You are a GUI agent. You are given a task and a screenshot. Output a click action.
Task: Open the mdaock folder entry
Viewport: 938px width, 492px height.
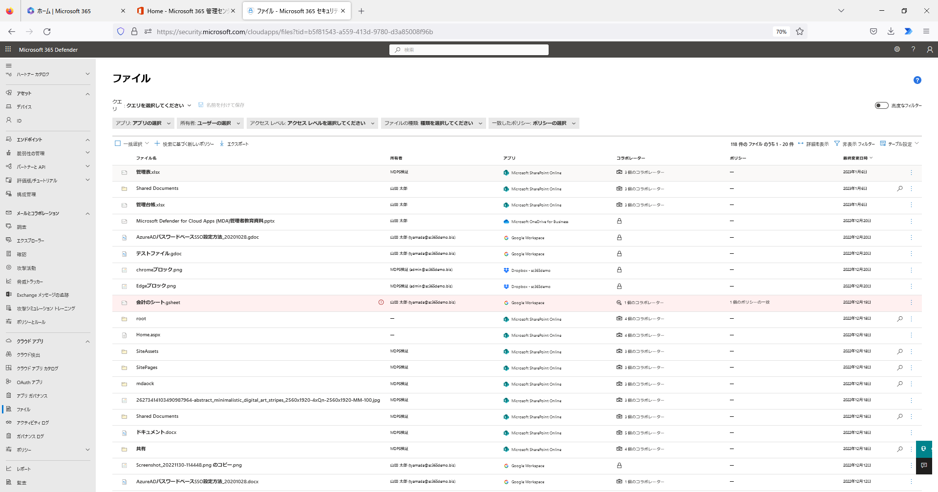tap(145, 384)
